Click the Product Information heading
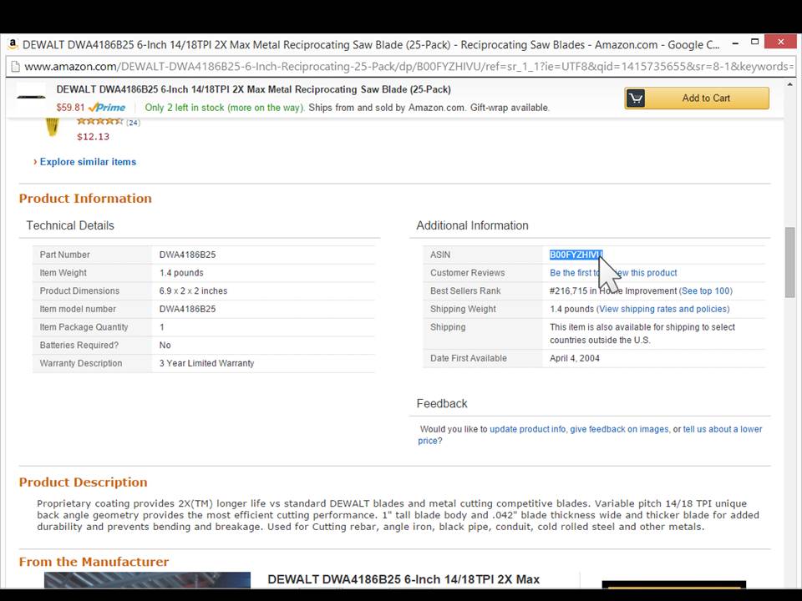The image size is (802, 601). [85, 199]
